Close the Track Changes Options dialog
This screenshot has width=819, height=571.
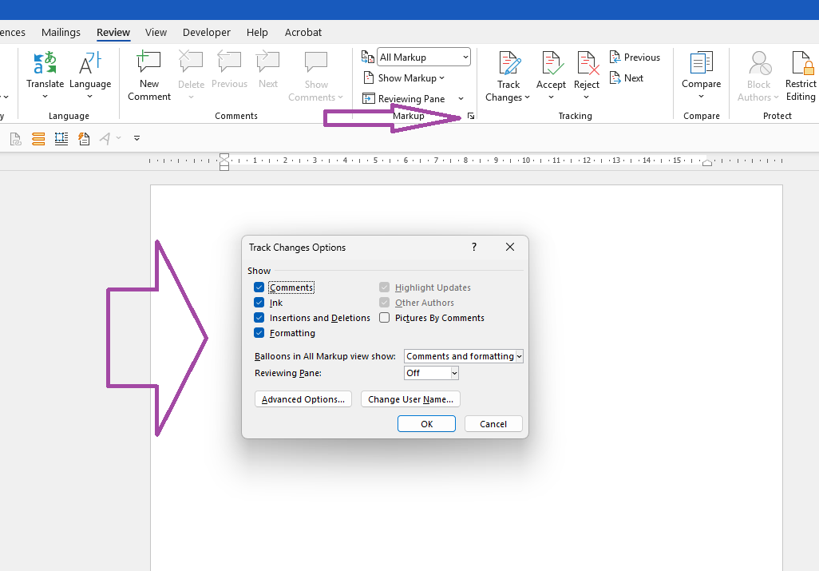click(x=510, y=247)
